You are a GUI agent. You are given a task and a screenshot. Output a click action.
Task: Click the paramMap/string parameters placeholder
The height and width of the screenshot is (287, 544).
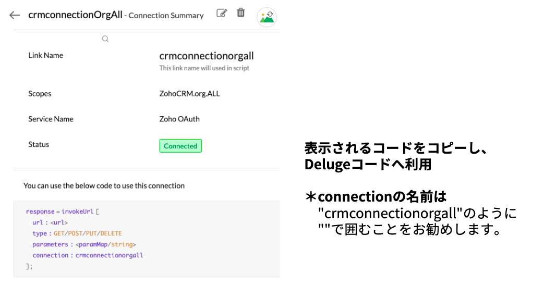[106, 244]
